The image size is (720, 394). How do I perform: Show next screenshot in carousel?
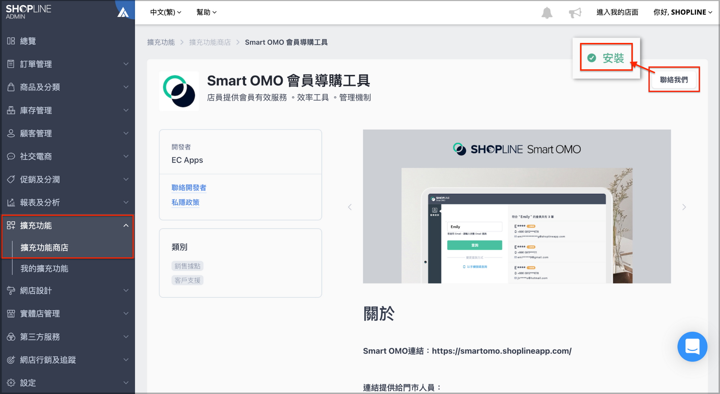point(684,207)
